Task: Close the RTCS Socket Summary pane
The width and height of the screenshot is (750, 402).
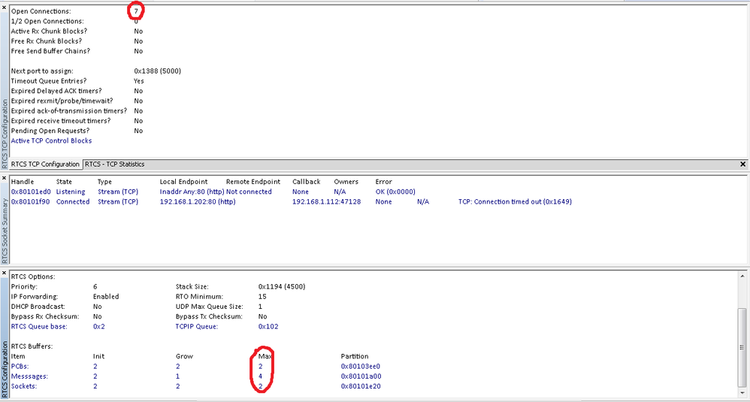Action: [5, 178]
